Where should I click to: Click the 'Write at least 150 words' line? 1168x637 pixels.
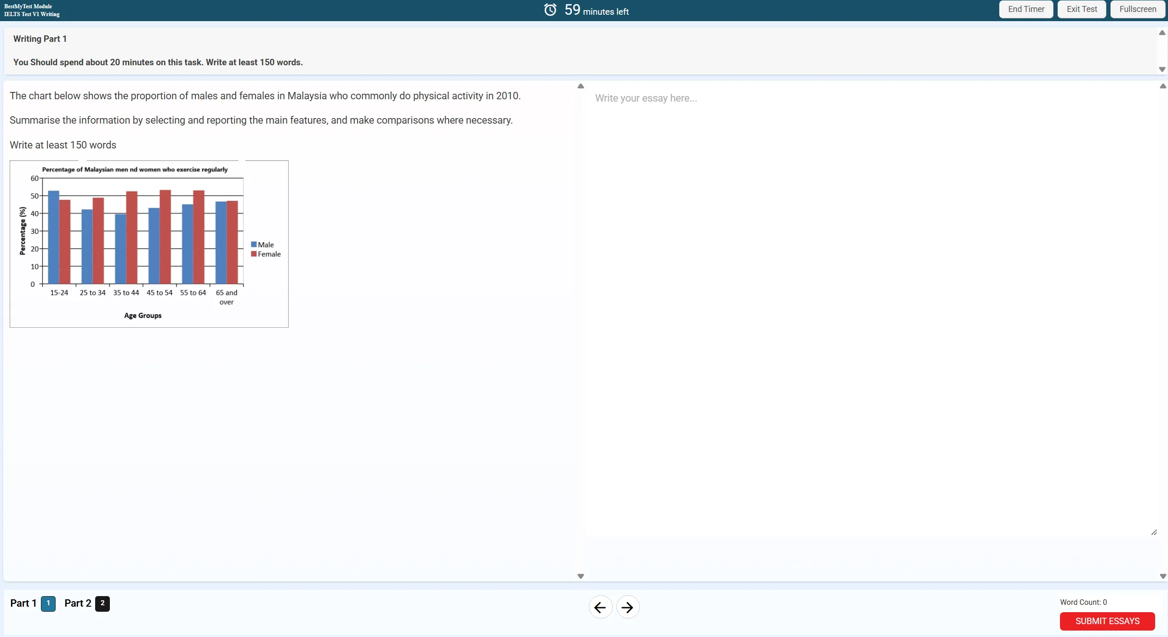[x=63, y=145]
